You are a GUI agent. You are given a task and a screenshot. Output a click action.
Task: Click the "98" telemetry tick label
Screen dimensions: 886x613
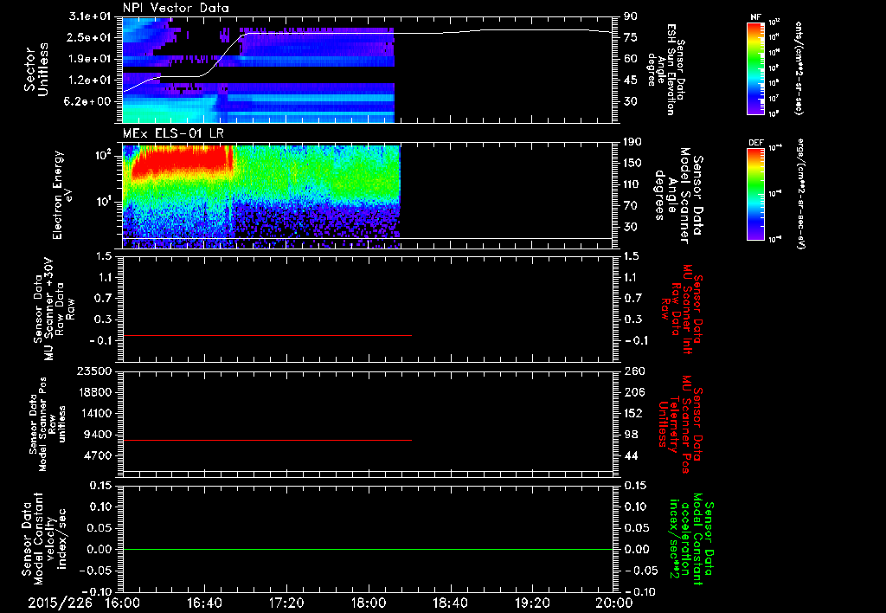[x=631, y=435]
